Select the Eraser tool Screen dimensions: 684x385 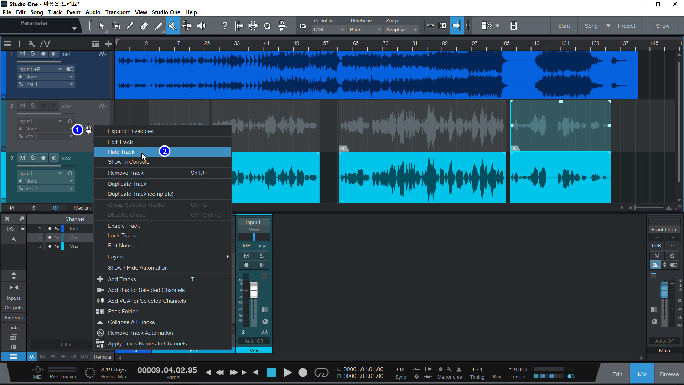click(x=144, y=26)
